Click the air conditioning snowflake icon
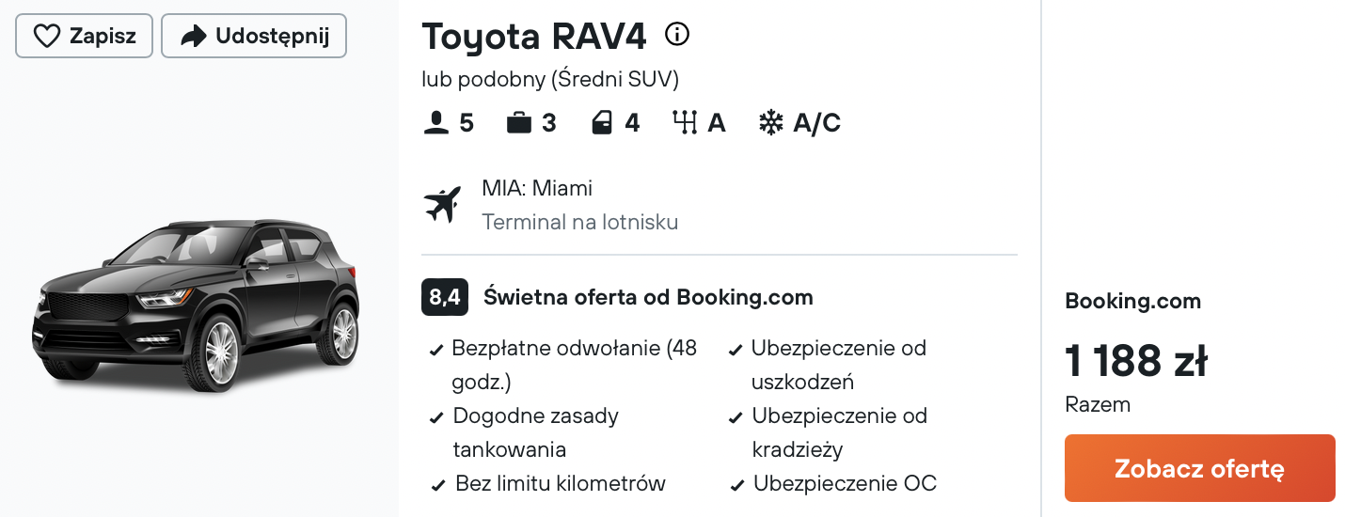The image size is (1345, 517). tap(771, 123)
